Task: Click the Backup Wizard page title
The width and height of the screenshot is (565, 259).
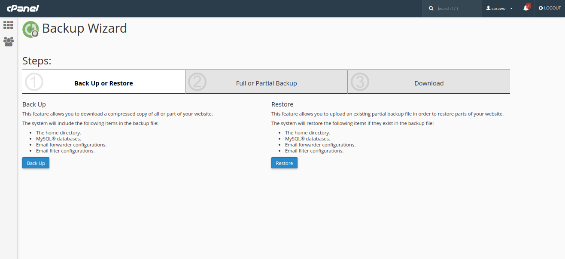Action: (x=85, y=28)
